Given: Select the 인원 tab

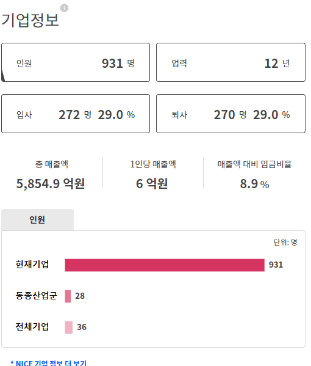Looking at the screenshot, I should click(x=38, y=219).
